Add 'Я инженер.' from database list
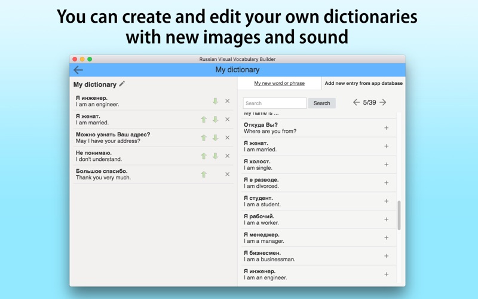This screenshot has height=299, width=478. [386, 274]
